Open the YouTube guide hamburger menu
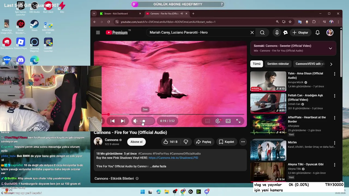 98,33
